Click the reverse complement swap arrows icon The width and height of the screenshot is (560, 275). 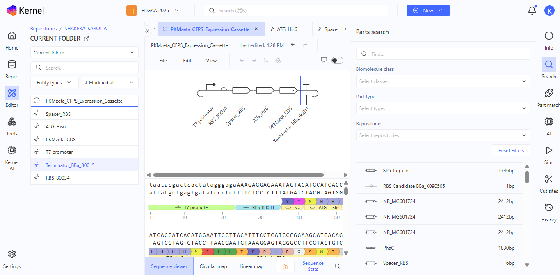tap(266, 60)
